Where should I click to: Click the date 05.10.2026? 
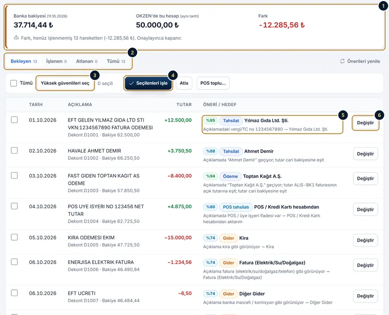(42, 237)
